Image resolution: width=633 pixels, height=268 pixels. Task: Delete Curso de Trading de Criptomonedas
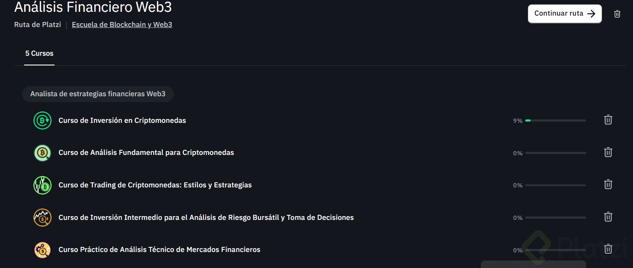(x=608, y=184)
